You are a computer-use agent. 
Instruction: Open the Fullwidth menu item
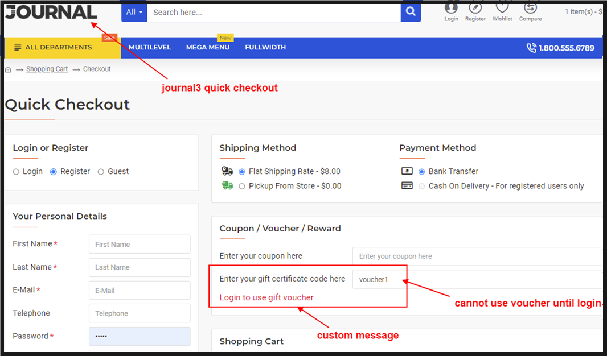pyautogui.click(x=265, y=48)
